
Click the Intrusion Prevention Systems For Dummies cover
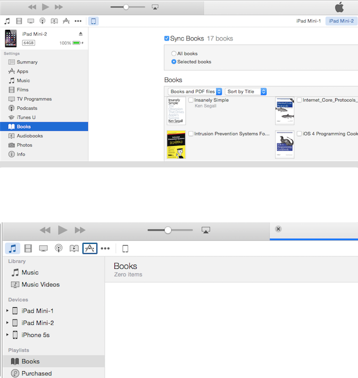[x=177, y=144]
